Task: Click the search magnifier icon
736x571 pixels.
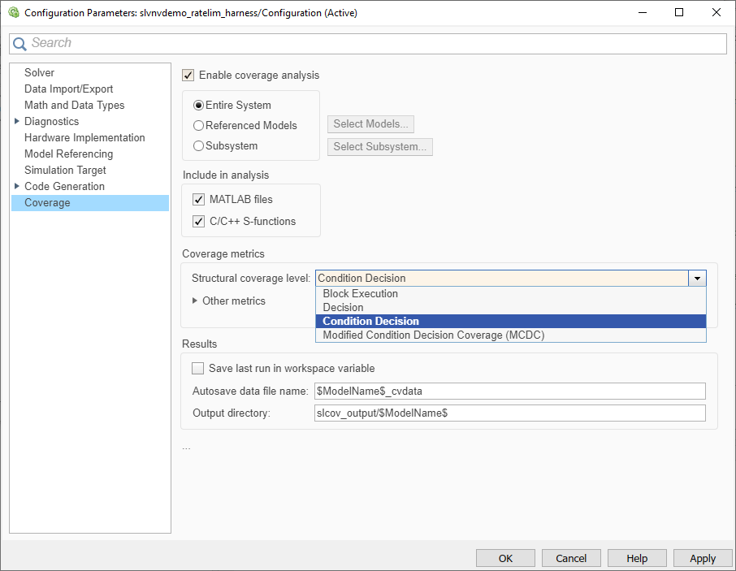Action: pyautogui.click(x=19, y=44)
